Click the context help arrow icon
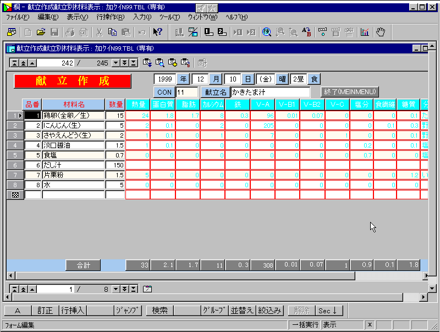 pos(157,32)
